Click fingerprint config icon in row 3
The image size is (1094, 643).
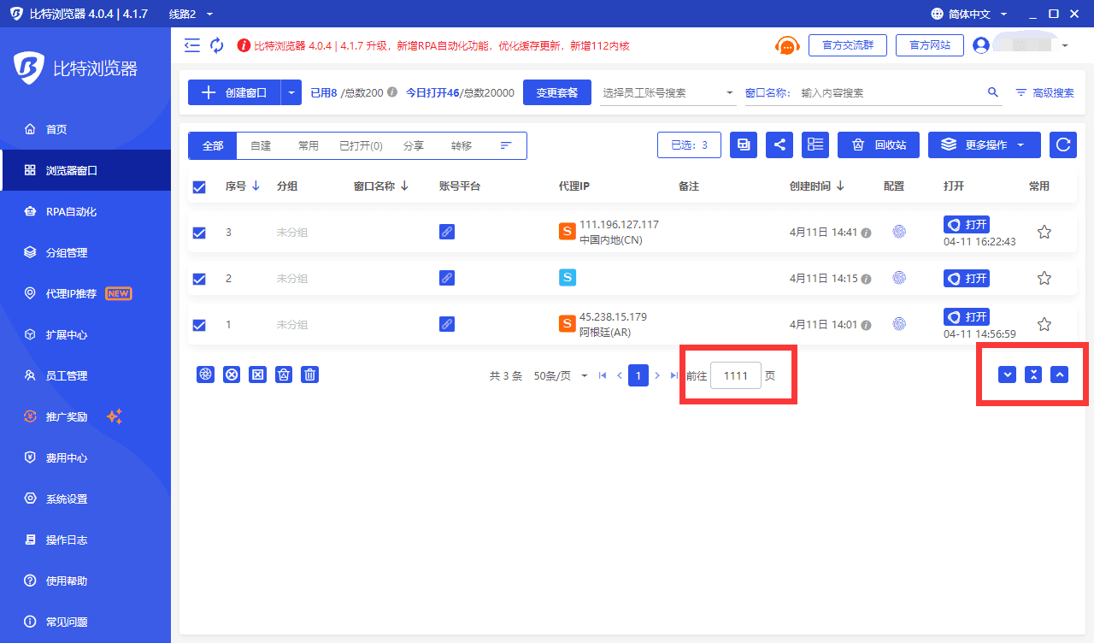point(899,231)
